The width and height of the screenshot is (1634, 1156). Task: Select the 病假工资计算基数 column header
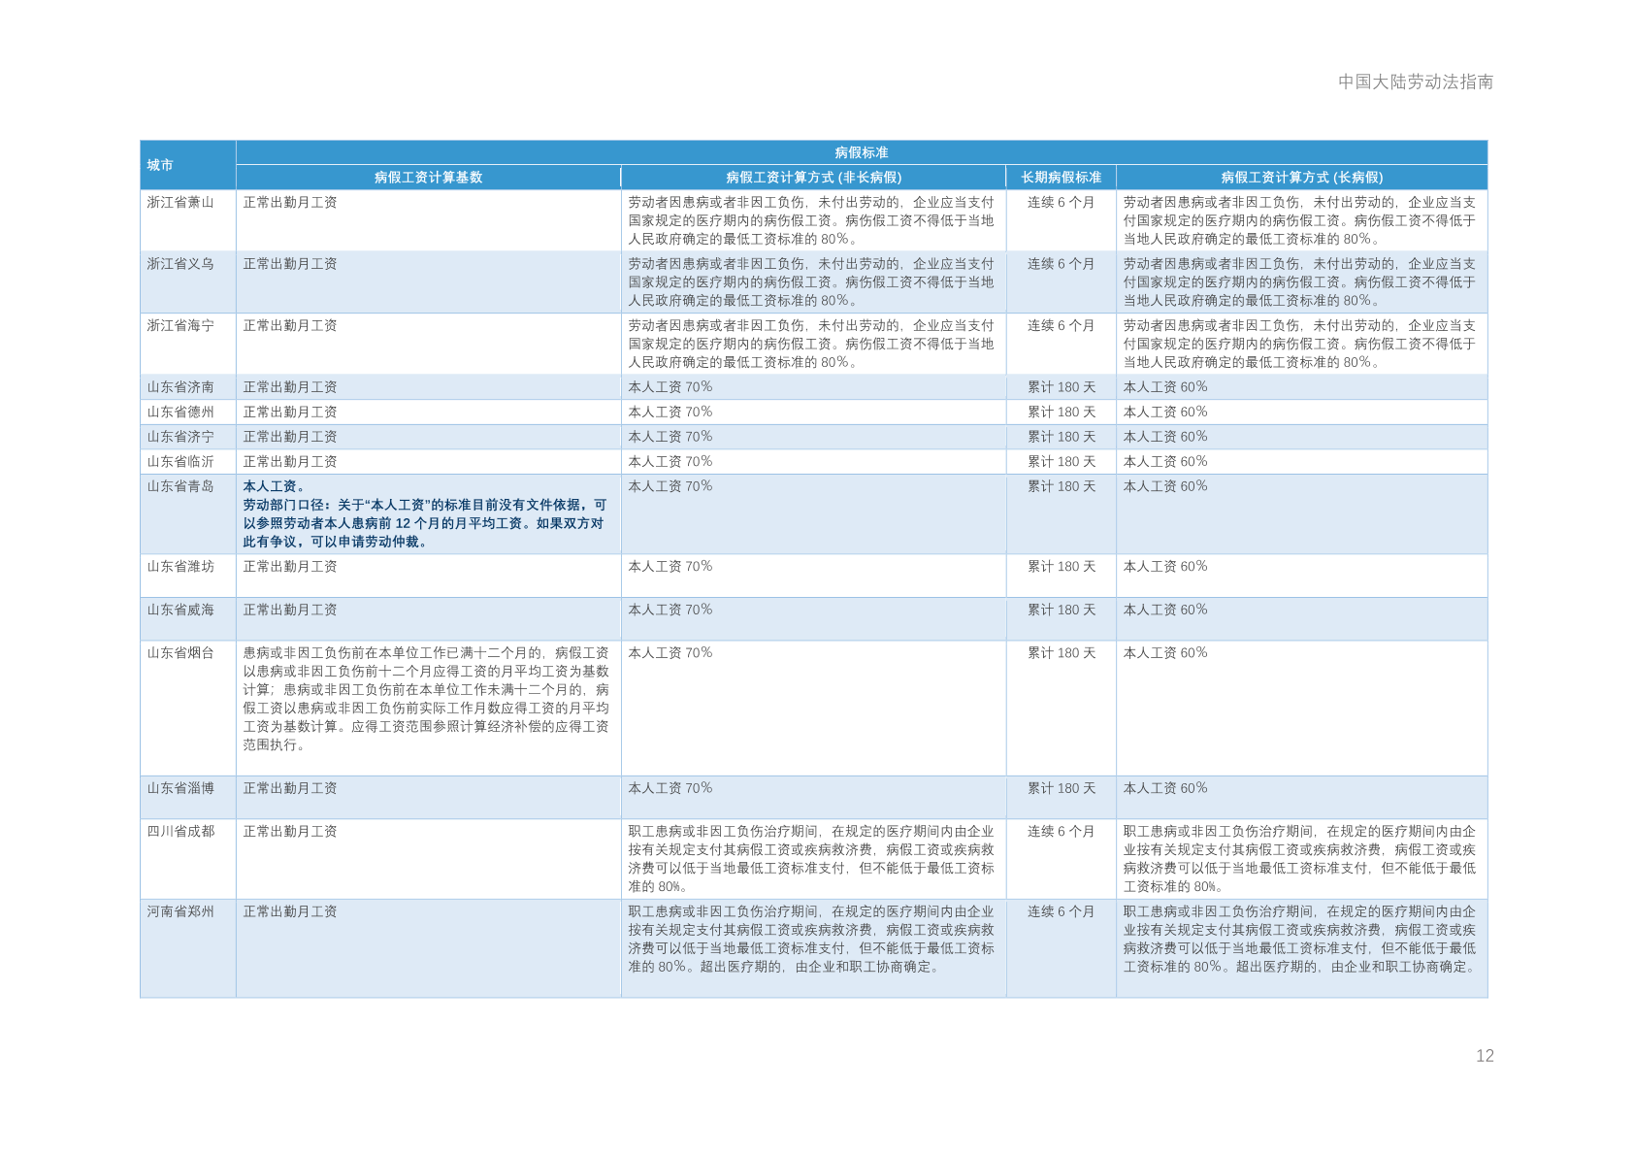pos(428,178)
